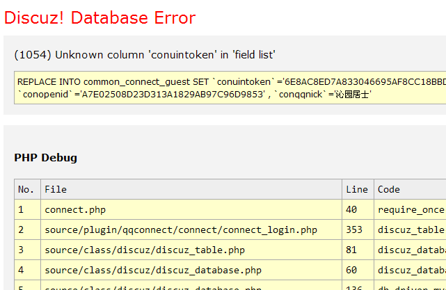
Task: Click the require_once code cell
Action: click(x=411, y=209)
